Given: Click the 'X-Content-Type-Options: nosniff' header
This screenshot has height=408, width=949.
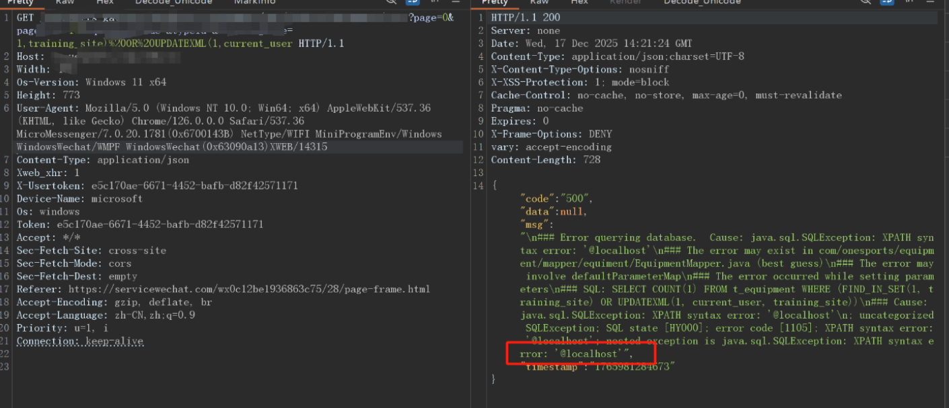Looking at the screenshot, I should [579, 69].
